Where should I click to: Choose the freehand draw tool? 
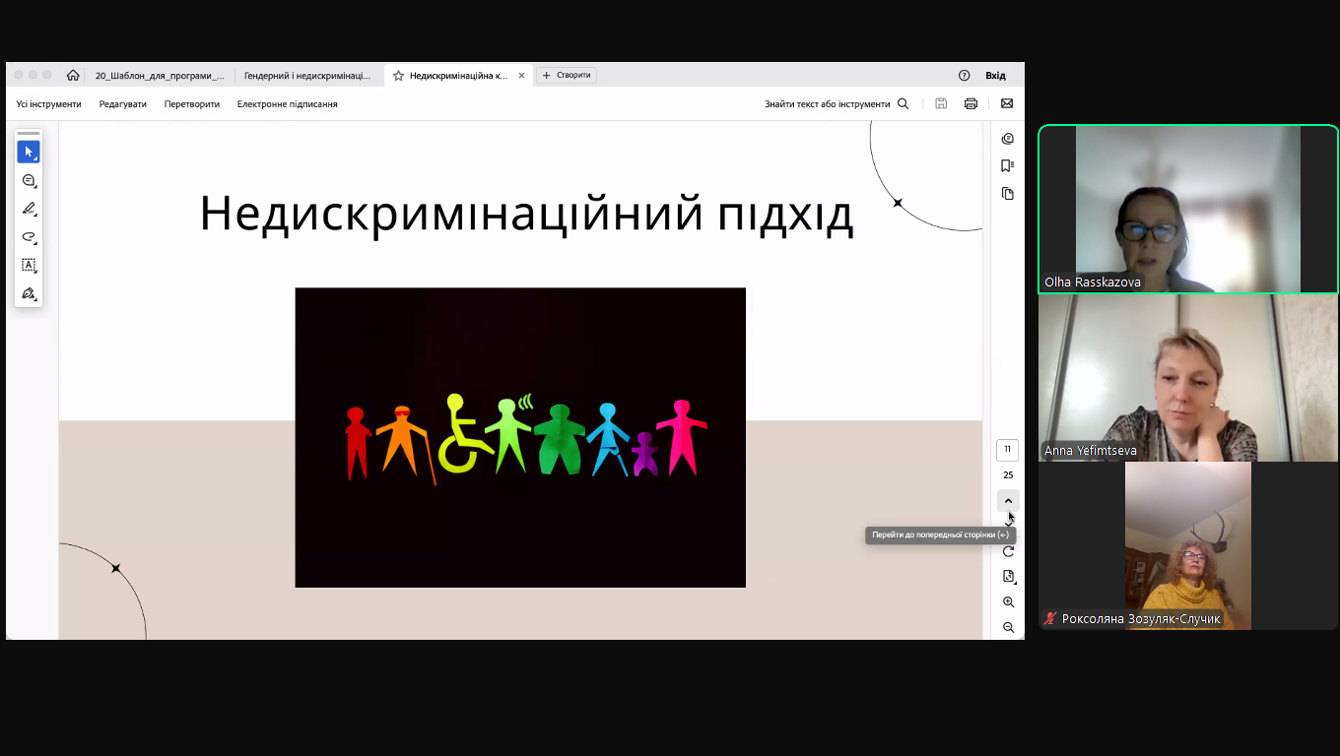tap(29, 237)
